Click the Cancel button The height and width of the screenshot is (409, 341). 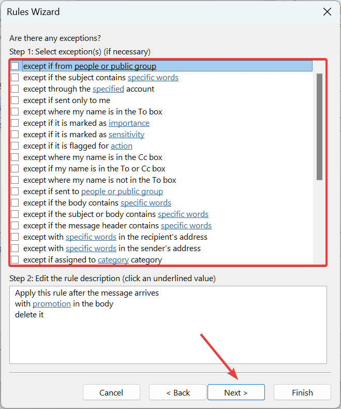point(111,392)
